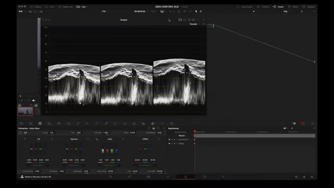Open the Color Match palette
The height and width of the screenshot is (188, 334).
[31, 123]
